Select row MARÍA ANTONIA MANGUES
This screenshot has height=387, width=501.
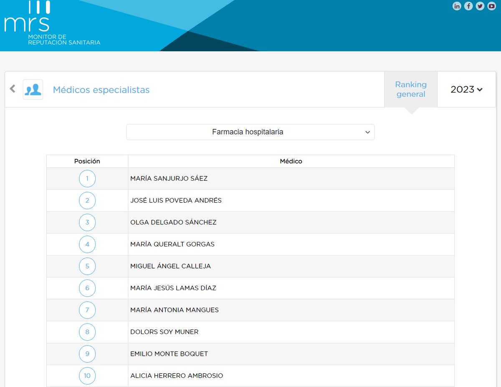pyautogui.click(x=250, y=310)
